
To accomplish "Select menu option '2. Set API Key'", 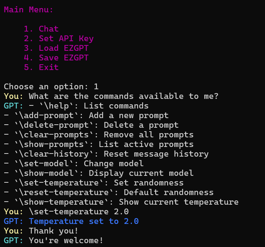I will [x=58, y=39].
